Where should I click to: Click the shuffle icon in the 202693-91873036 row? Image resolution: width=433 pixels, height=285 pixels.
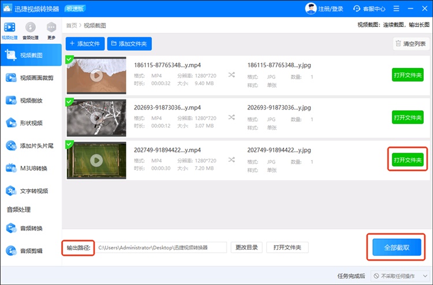pos(232,117)
